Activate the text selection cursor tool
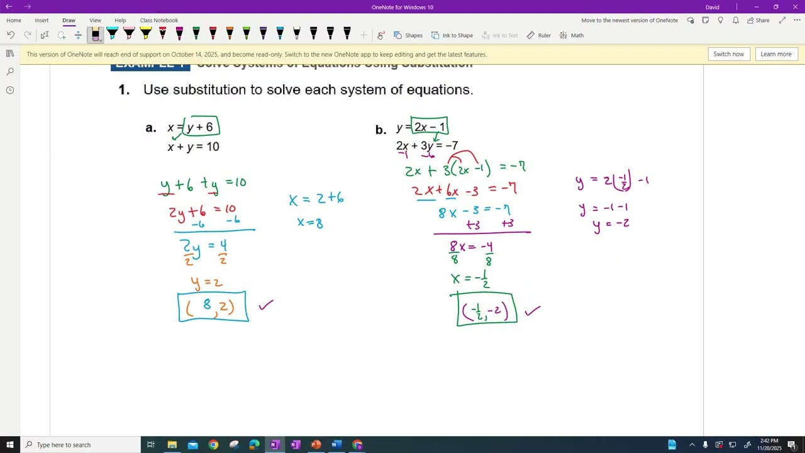Viewport: 805px width, 453px height. tap(45, 35)
